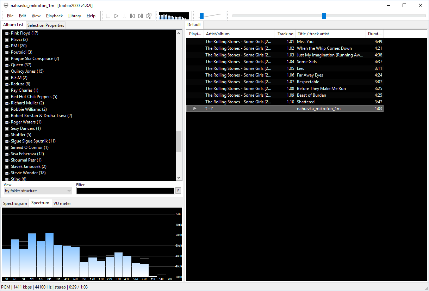The image size is (429, 291).
Task: Click album list scrollbar up arrow
Action: point(179,33)
